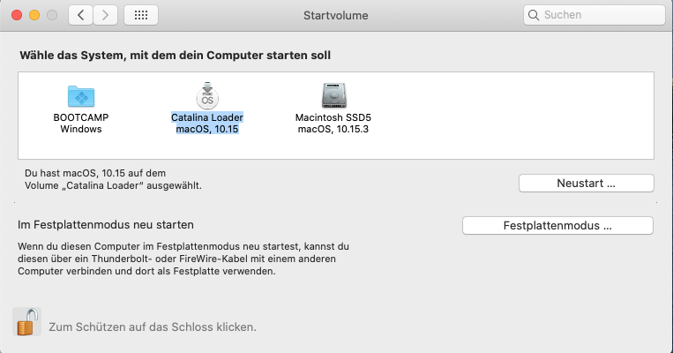Show all preferences via grid icon
This screenshot has height=353, width=673.
coord(141,16)
